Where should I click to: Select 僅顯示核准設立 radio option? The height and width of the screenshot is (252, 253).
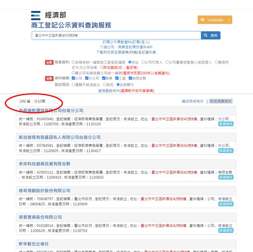(74, 84)
